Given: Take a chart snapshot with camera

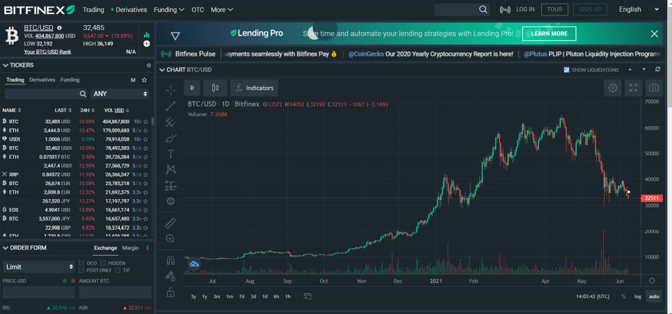Looking at the screenshot, I should point(653,88).
